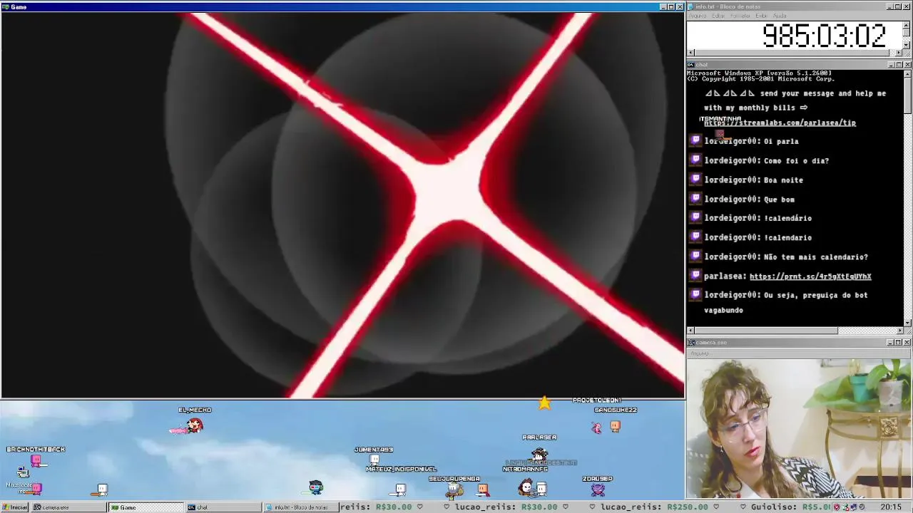Click the info.txt Notepad title icon
The height and width of the screenshot is (513, 913).
coord(691,6)
